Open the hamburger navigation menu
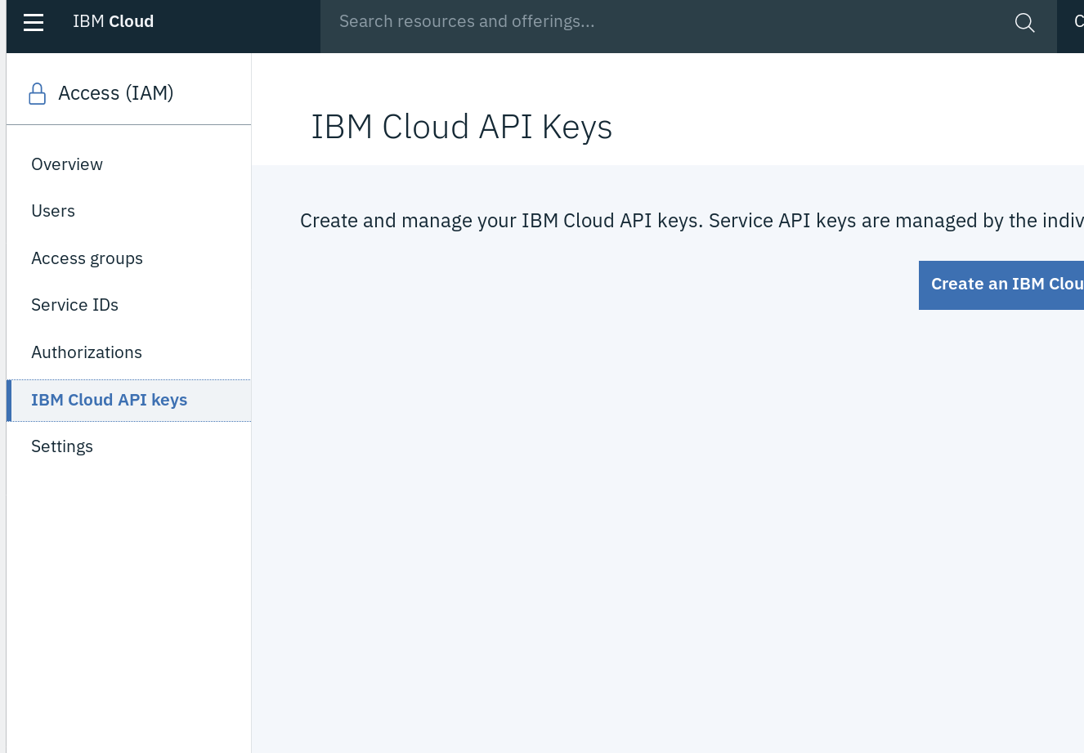This screenshot has height=753, width=1084. [34, 22]
